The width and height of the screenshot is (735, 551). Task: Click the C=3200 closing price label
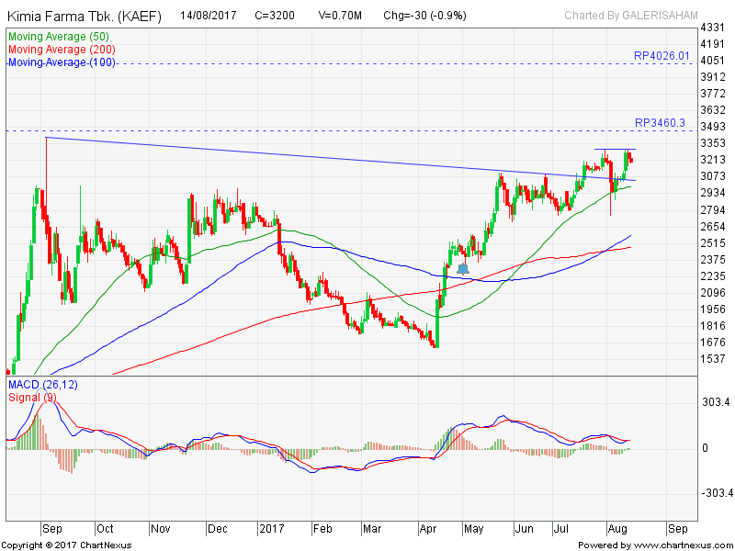click(275, 17)
